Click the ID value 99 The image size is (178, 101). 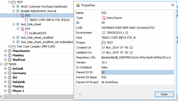(x=103, y=23)
